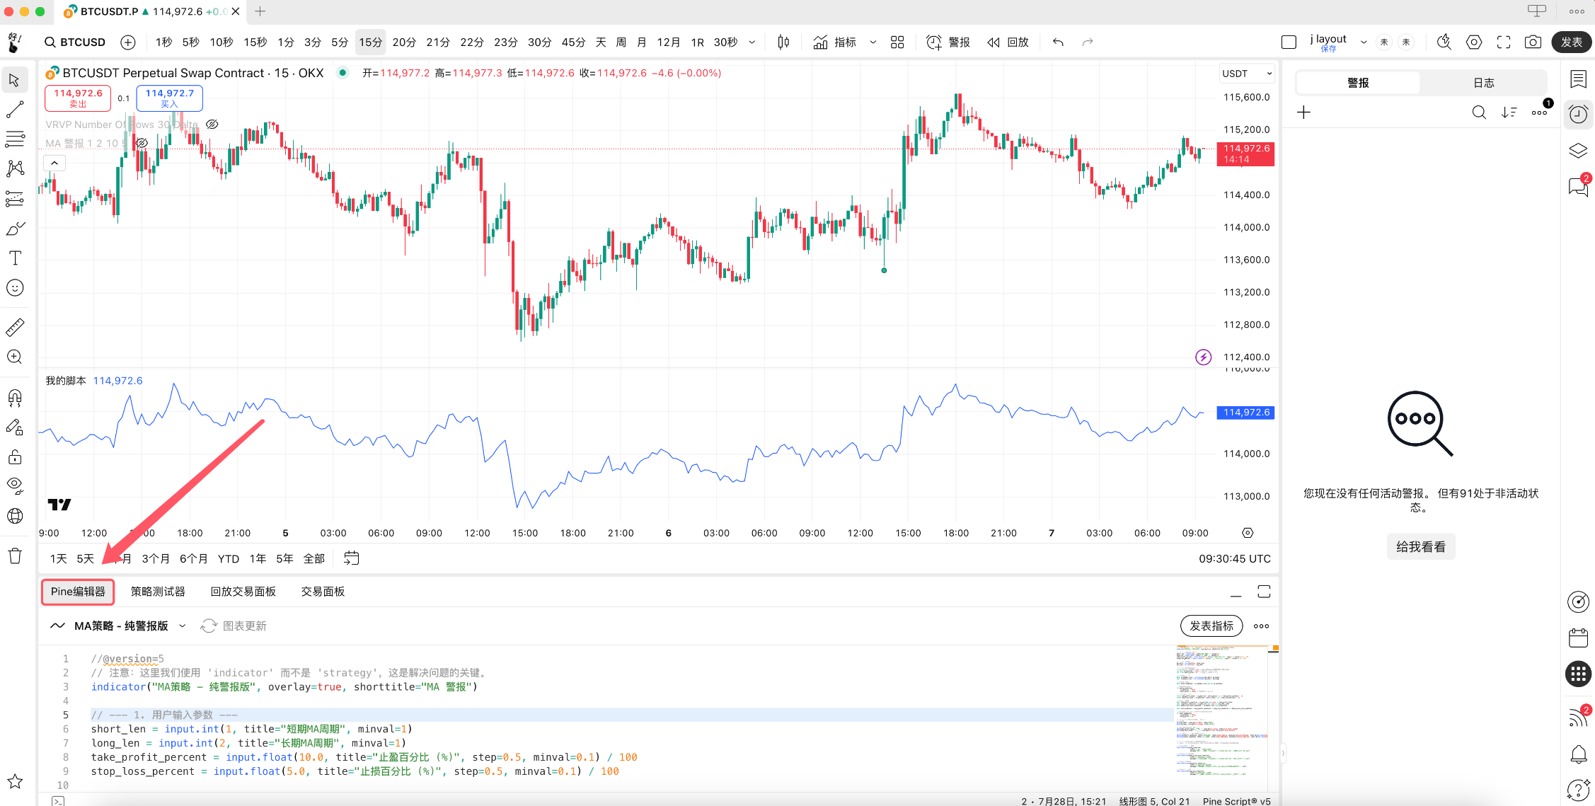The image size is (1595, 806).
Task: Toggle magnet mode for drawings
Action: click(x=15, y=398)
